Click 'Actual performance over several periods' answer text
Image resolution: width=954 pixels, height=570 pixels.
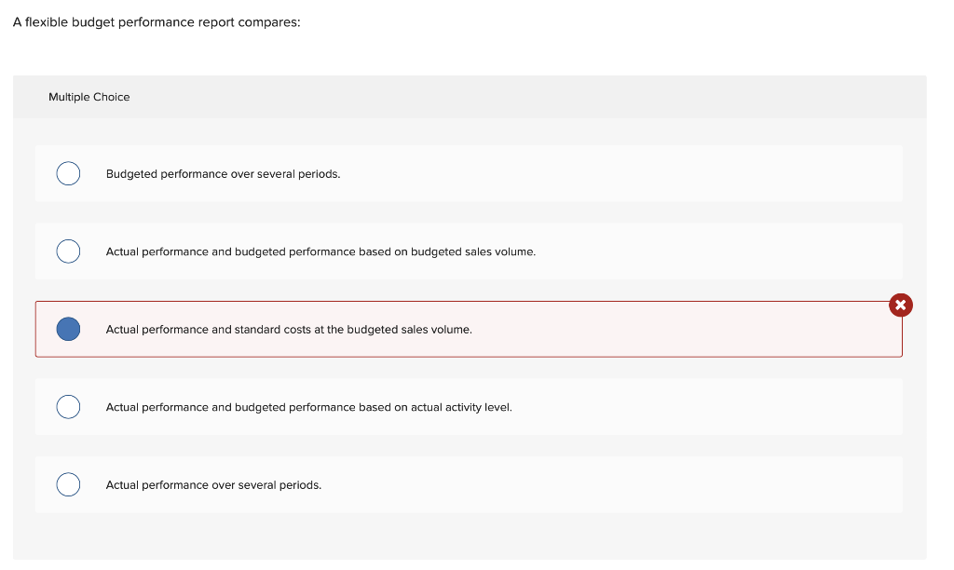click(213, 484)
